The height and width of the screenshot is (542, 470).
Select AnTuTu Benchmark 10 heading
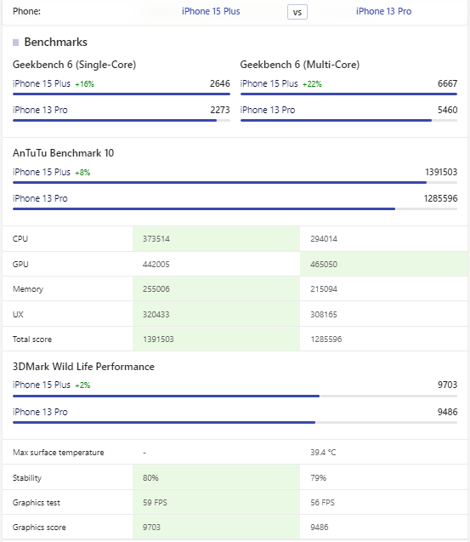(x=63, y=153)
